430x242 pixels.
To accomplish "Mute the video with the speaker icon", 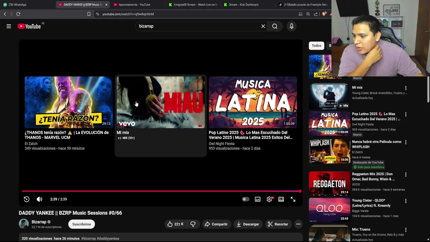I will coord(39,199).
